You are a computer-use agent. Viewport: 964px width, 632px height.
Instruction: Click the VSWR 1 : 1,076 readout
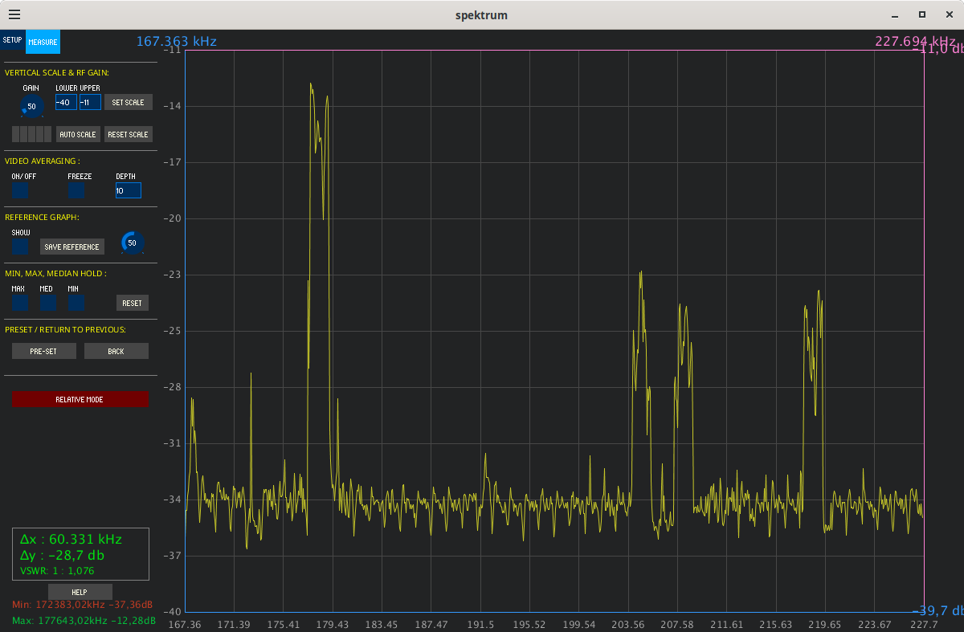coord(57,571)
